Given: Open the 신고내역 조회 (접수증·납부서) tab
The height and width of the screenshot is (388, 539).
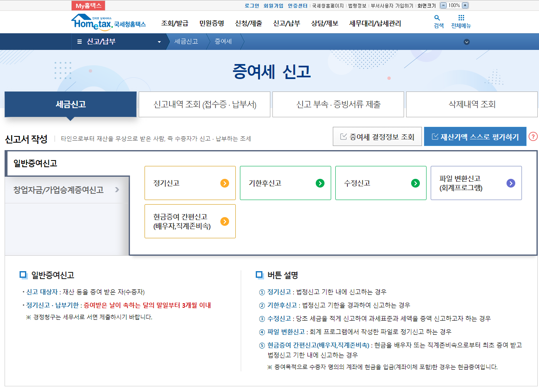Looking at the screenshot, I should 204,104.
